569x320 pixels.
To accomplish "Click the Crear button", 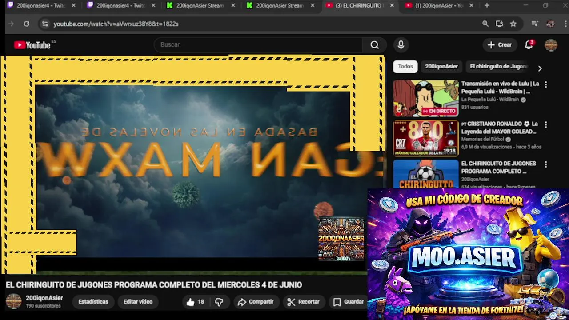I will (x=500, y=45).
